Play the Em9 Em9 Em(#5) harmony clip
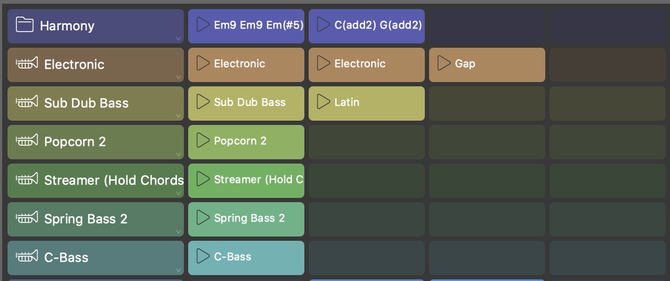Image resolution: width=670 pixels, height=281 pixels. click(x=203, y=25)
